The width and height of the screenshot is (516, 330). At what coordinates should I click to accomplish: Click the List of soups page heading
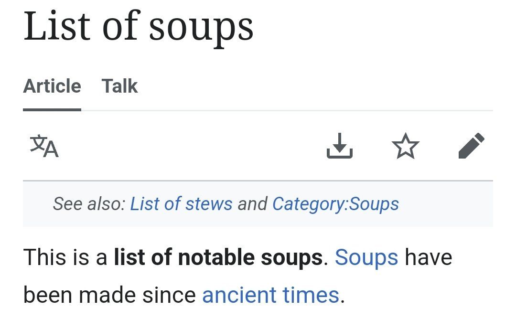tap(138, 26)
